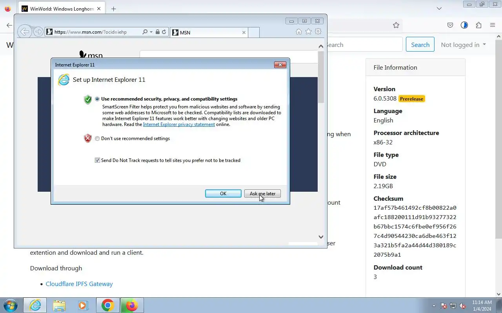Click the red shield not recommended icon
Viewport: 502px width, 313px height.
tap(88, 138)
